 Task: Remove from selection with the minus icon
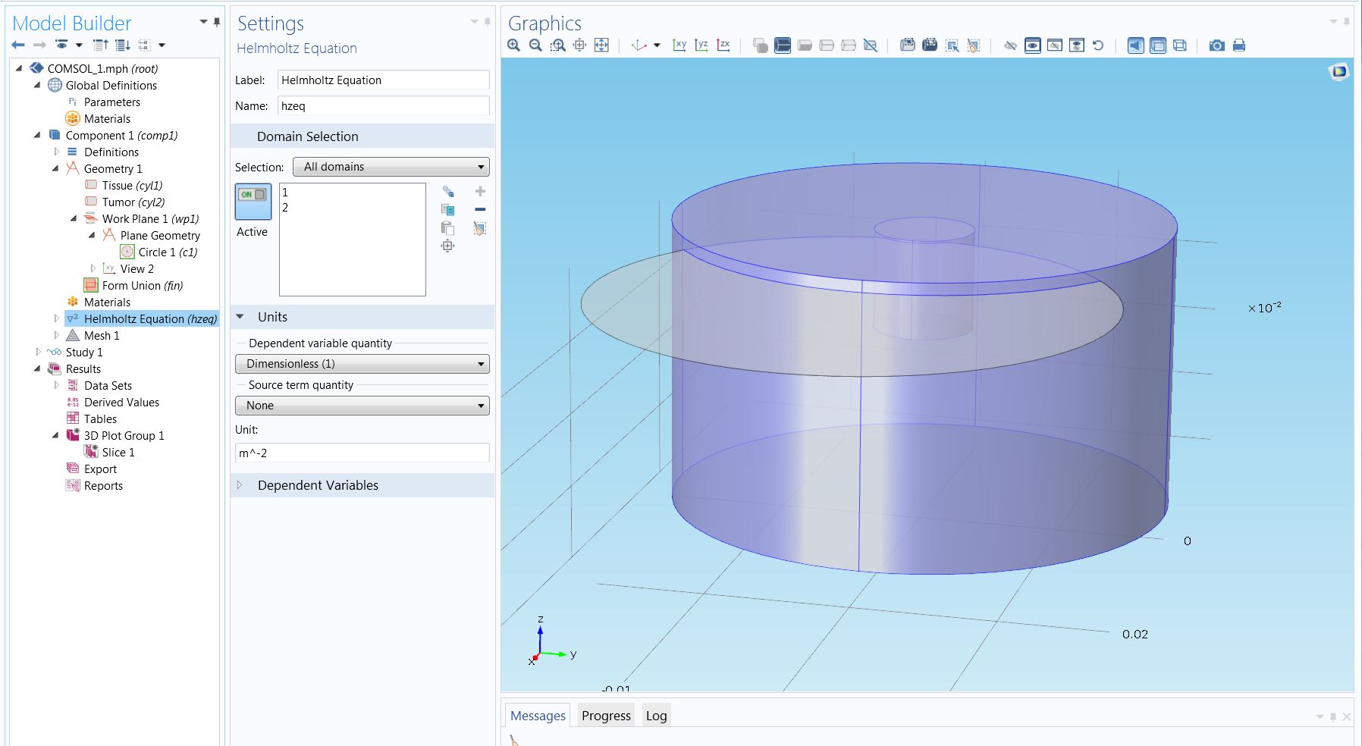[x=479, y=210]
